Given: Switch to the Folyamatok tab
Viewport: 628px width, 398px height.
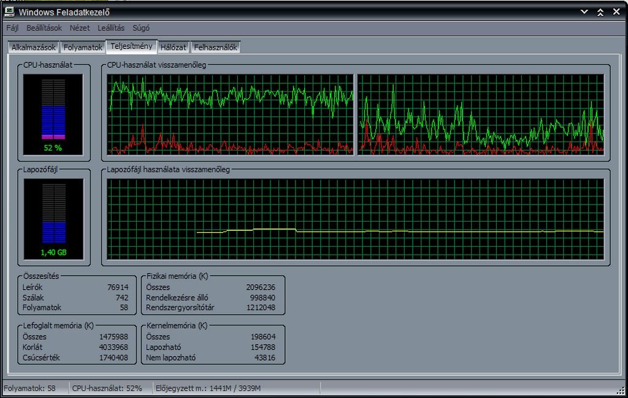Looking at the screenshot, I should (x=83, y=47).
